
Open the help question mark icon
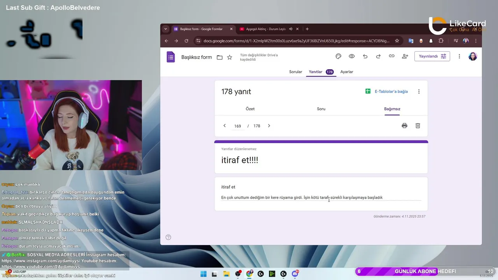(168, 237)
